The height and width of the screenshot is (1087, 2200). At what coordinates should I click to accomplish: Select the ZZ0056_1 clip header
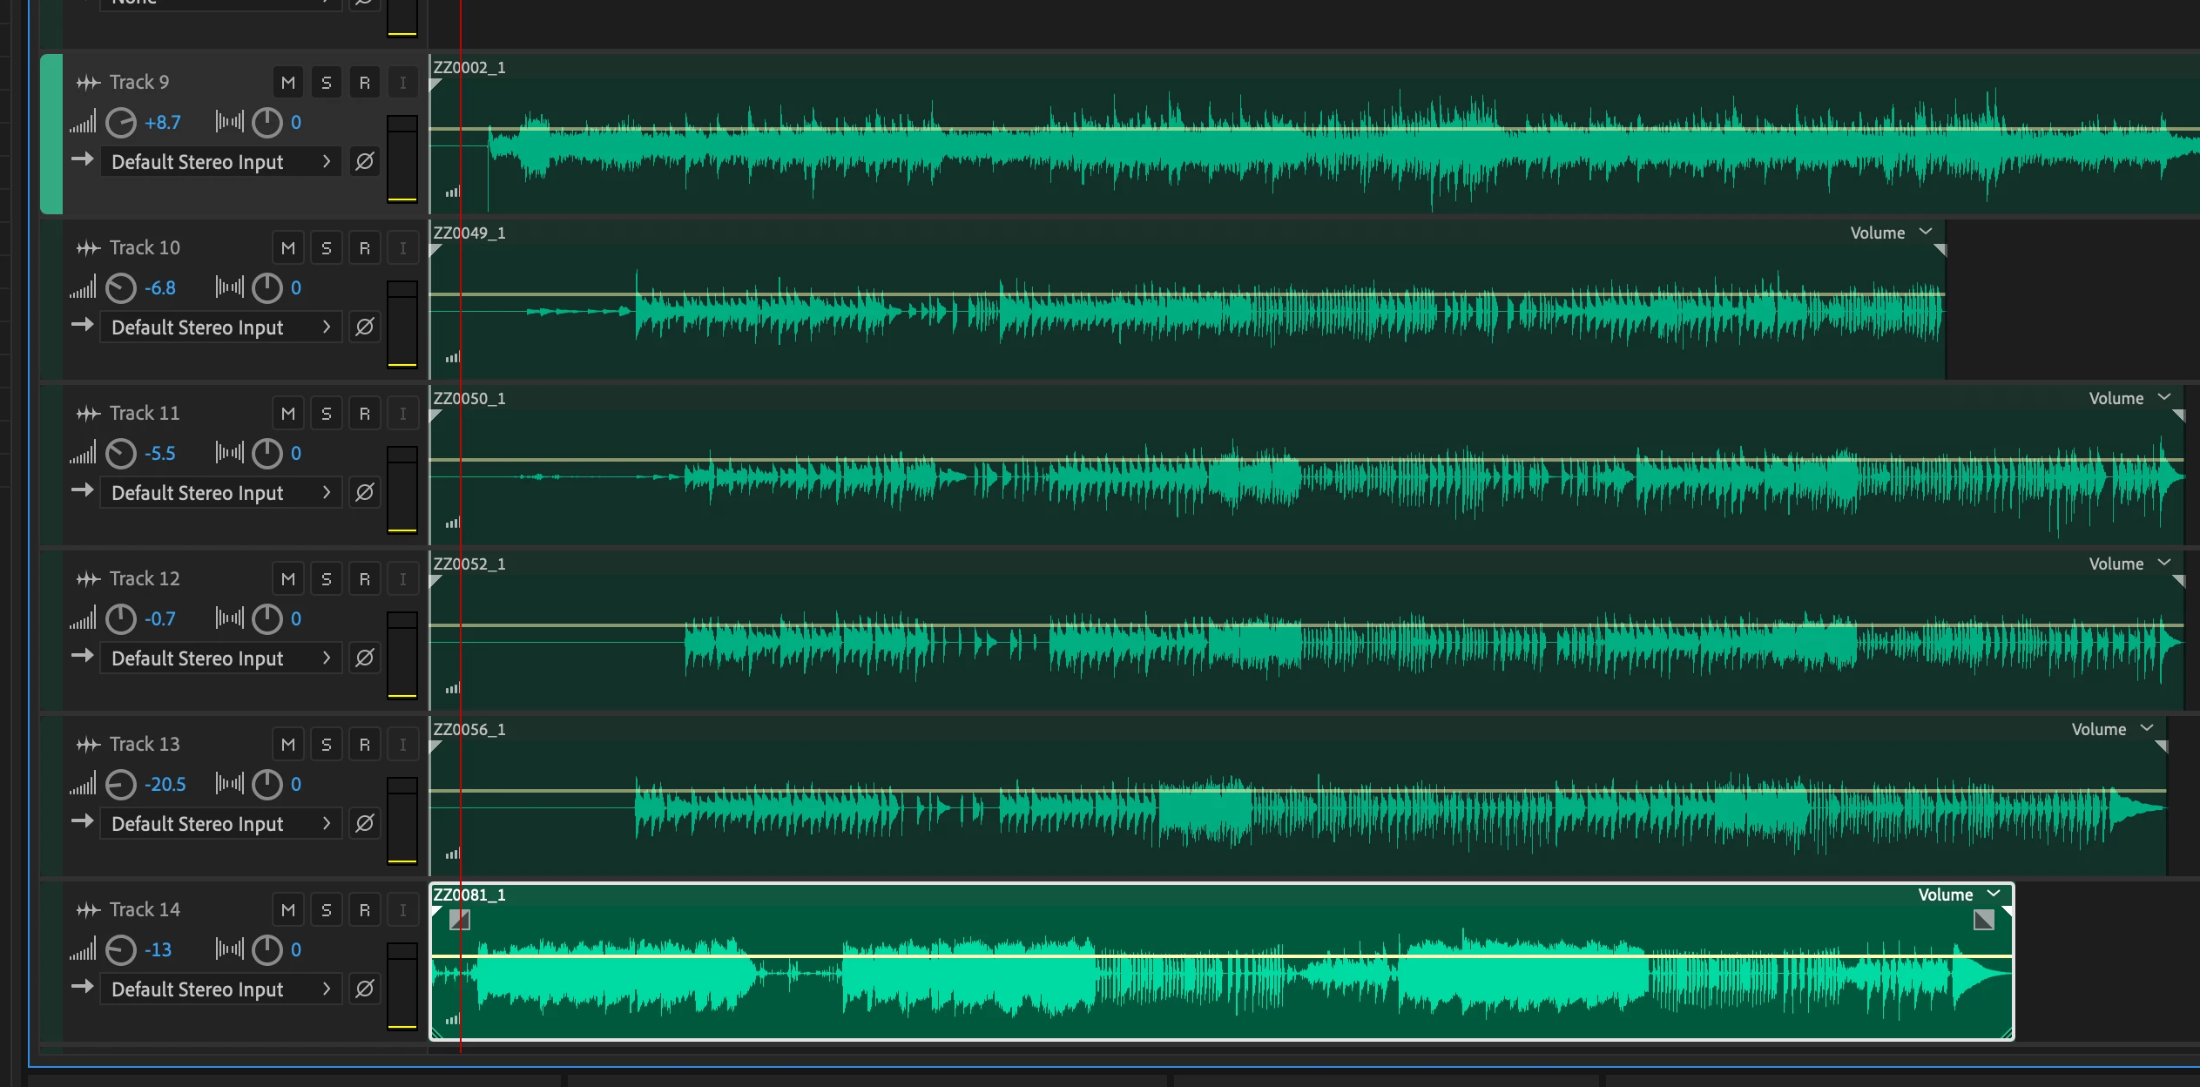click(x=469, y=729)
